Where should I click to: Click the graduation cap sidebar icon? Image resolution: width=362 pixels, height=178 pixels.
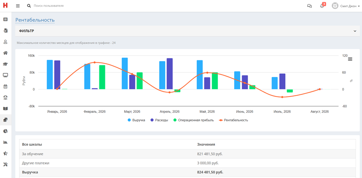point(6,64)
